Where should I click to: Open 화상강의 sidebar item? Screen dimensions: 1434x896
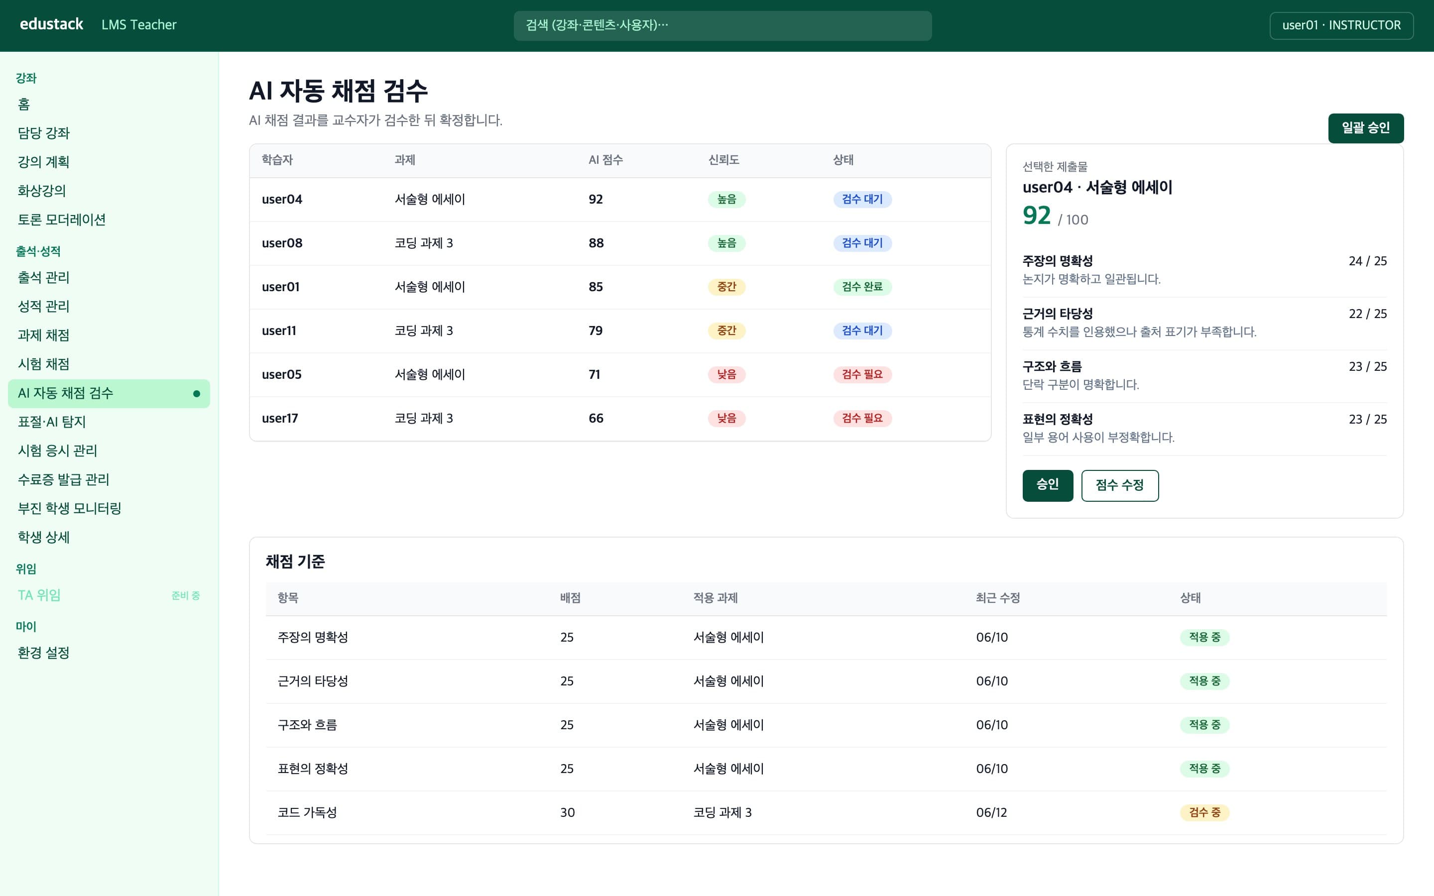(109, 191)
